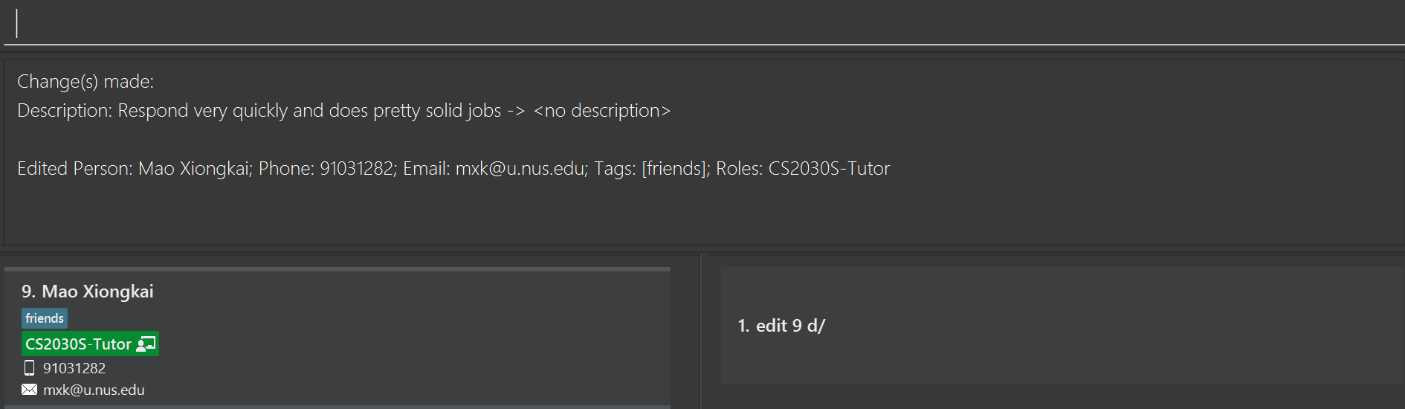Click phone number 91031282 in contact card

(x=74, y=368)
